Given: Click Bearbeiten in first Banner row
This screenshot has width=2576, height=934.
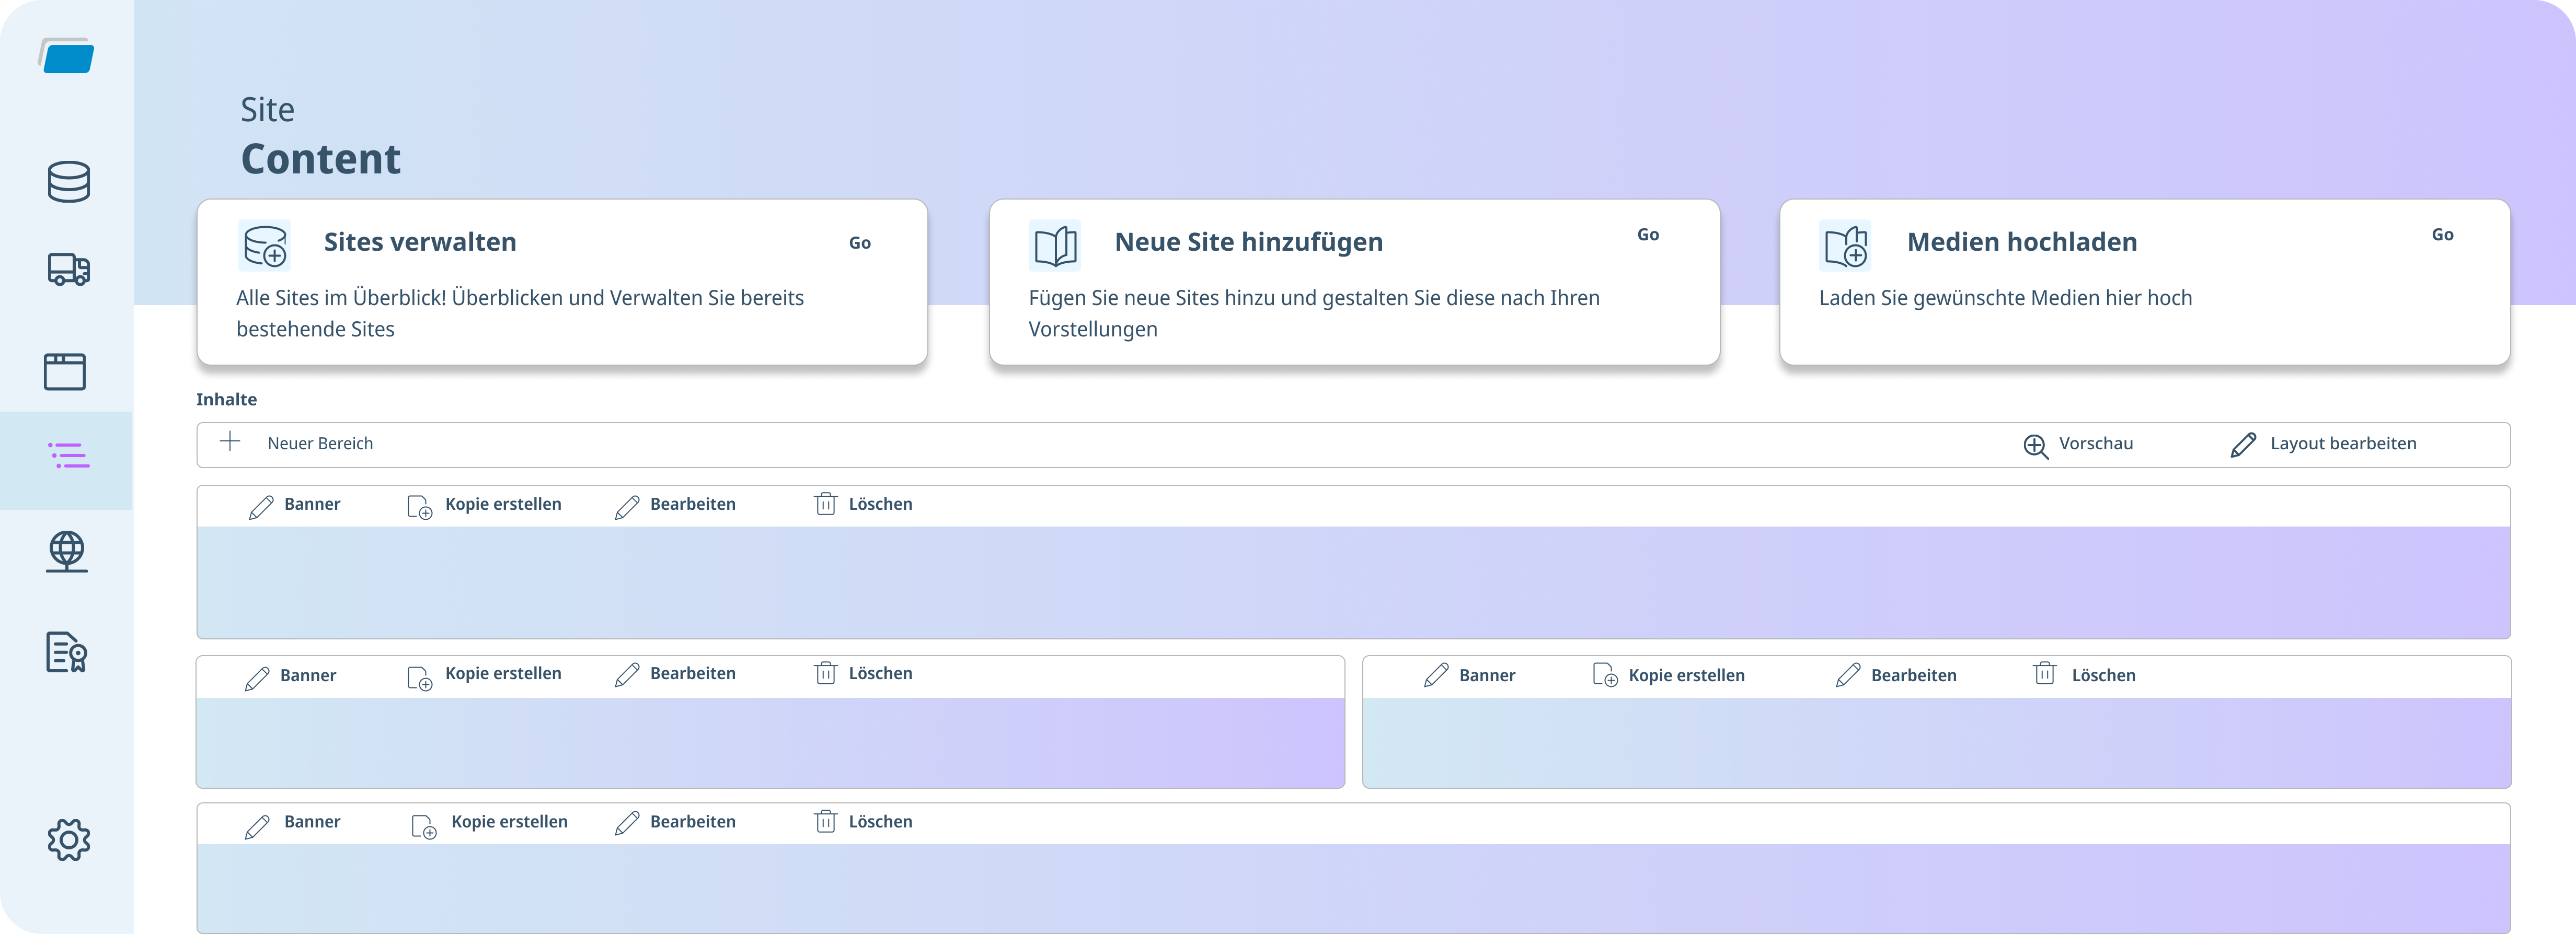Looking at the screenshot, I should (693, 505).
